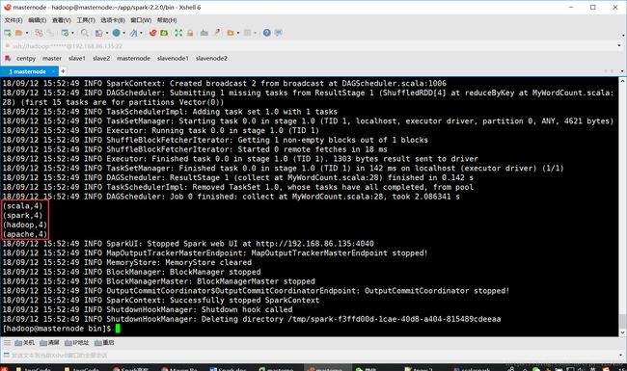This screenshot has width=627, height=371.
Task: Click the 关机 quick command button
Action: (x=24, y=343)
